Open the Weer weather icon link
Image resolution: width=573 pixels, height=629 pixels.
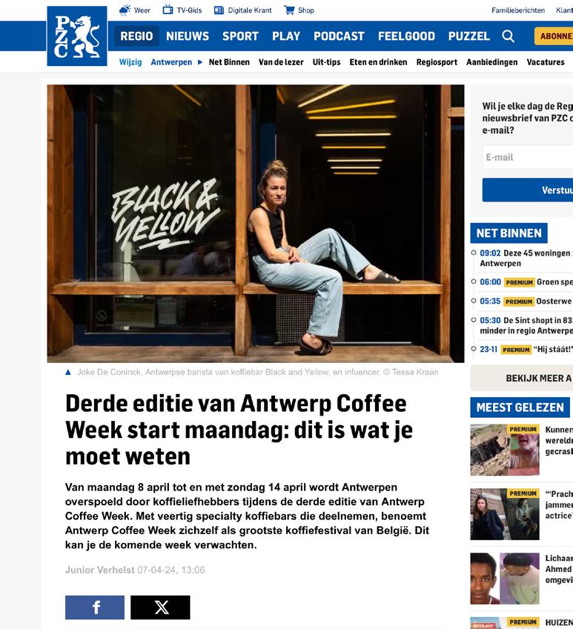pyautogui.click(x=125, y=10)
